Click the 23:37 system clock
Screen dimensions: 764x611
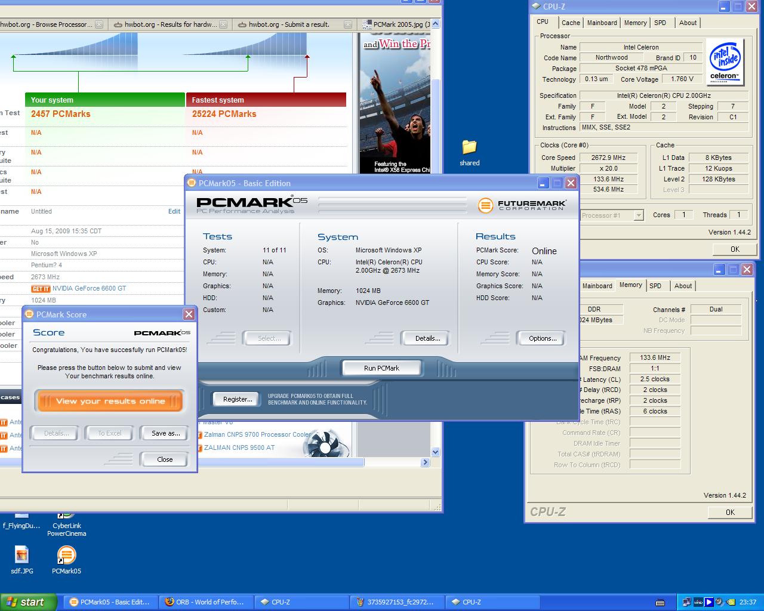(x=747, y=602)
